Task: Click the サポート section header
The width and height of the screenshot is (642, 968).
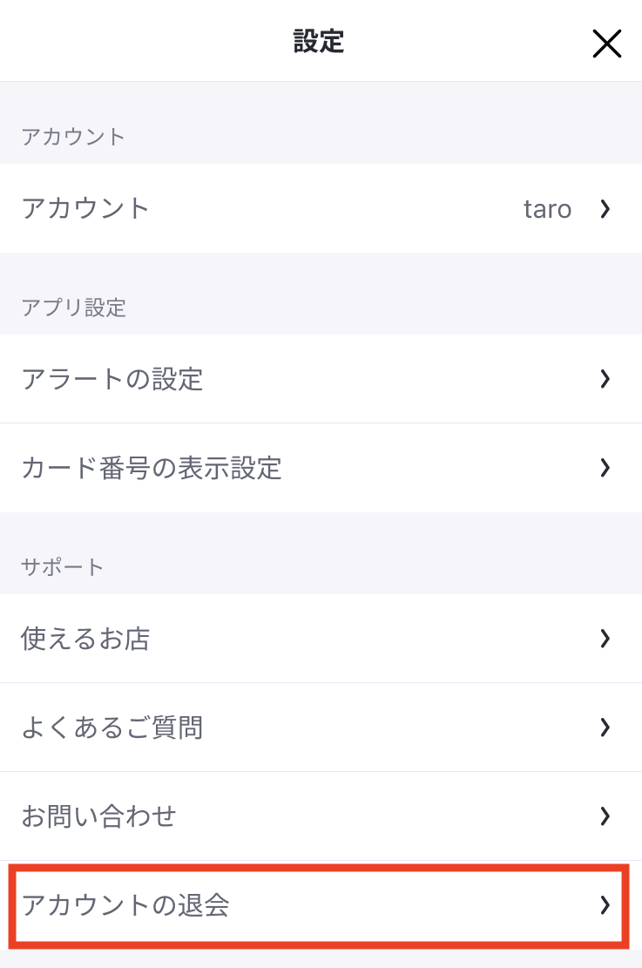Action: (62, 566)
